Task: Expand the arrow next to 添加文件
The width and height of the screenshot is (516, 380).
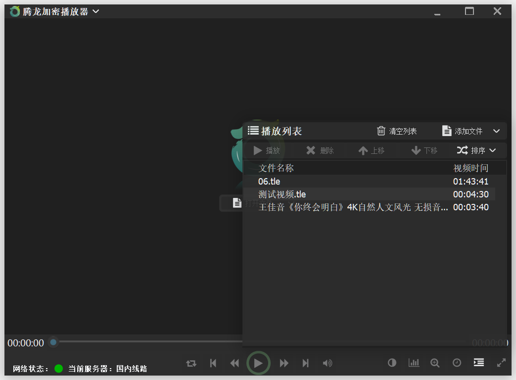Action: click(x=497, y=131)
